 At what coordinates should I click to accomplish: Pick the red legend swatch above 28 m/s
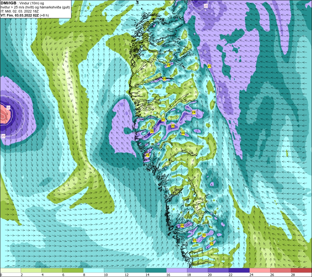coord(301,270)
